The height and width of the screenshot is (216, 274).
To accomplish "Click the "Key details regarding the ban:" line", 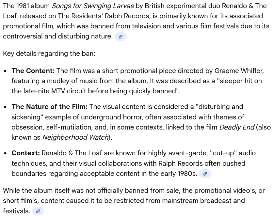I will [x=49, y=54].
